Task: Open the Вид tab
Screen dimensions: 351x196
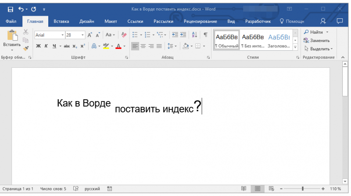Action: tap(231, 21)
